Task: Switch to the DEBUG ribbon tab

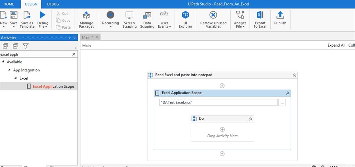Action: pyautogui.click(x=53, y=4)
